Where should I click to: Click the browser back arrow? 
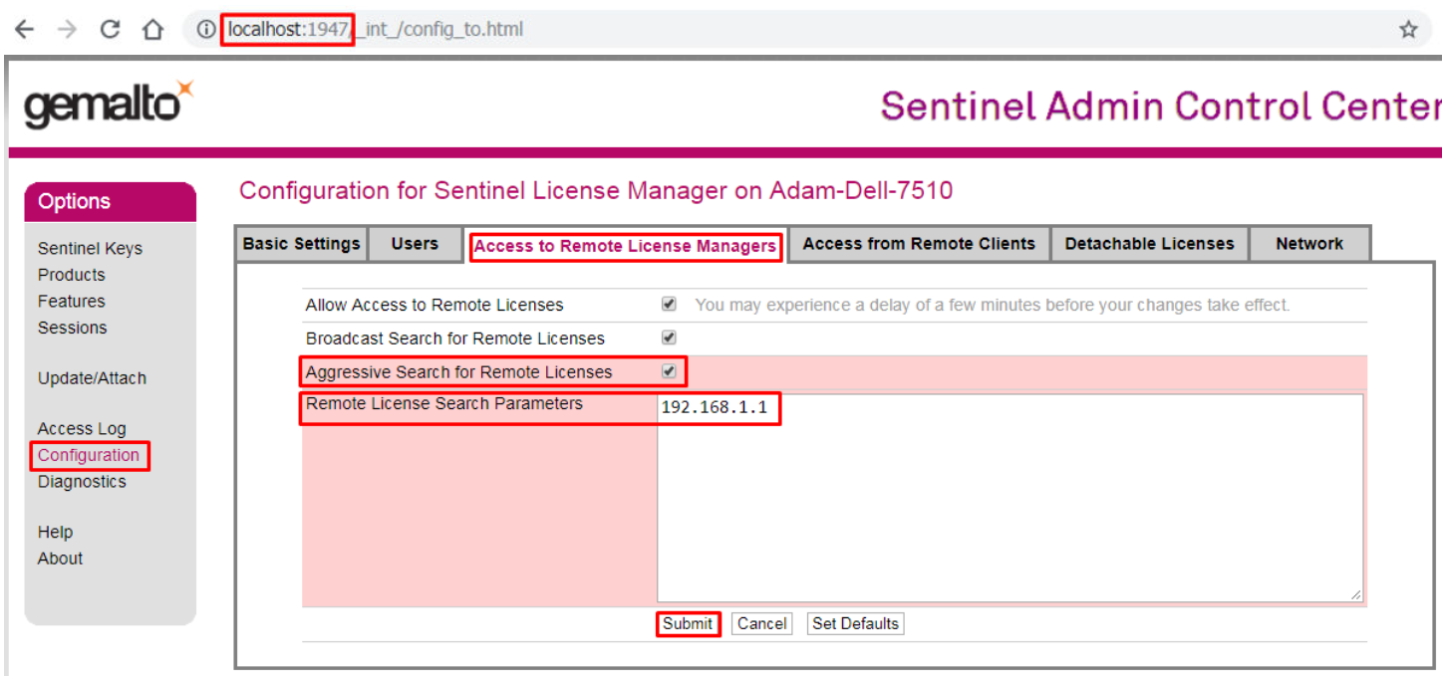24,30
